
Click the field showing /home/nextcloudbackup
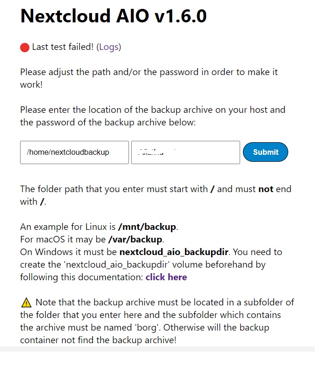pos(74,152)
